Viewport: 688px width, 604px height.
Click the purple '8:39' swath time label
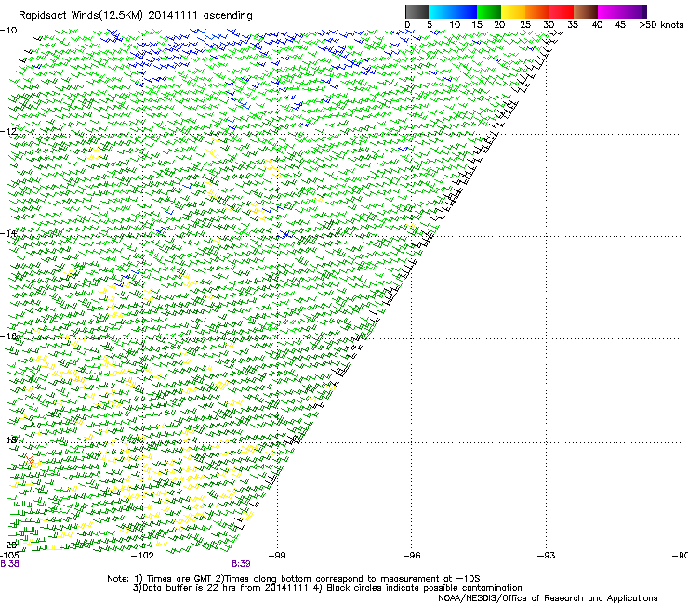coord(242,564)
